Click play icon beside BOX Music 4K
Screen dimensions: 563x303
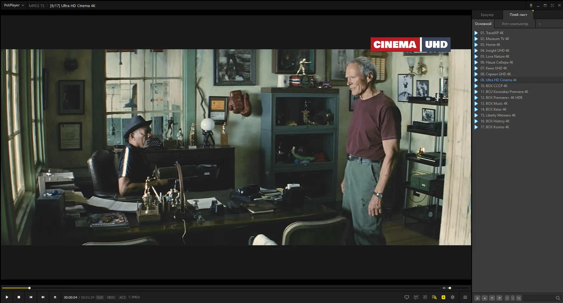476,104
